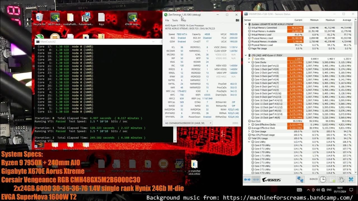Open the Tools menu in ZenTimings
The width and height of the screenshot is (358, 201).
pyautogui.click(x=175, y=20)
